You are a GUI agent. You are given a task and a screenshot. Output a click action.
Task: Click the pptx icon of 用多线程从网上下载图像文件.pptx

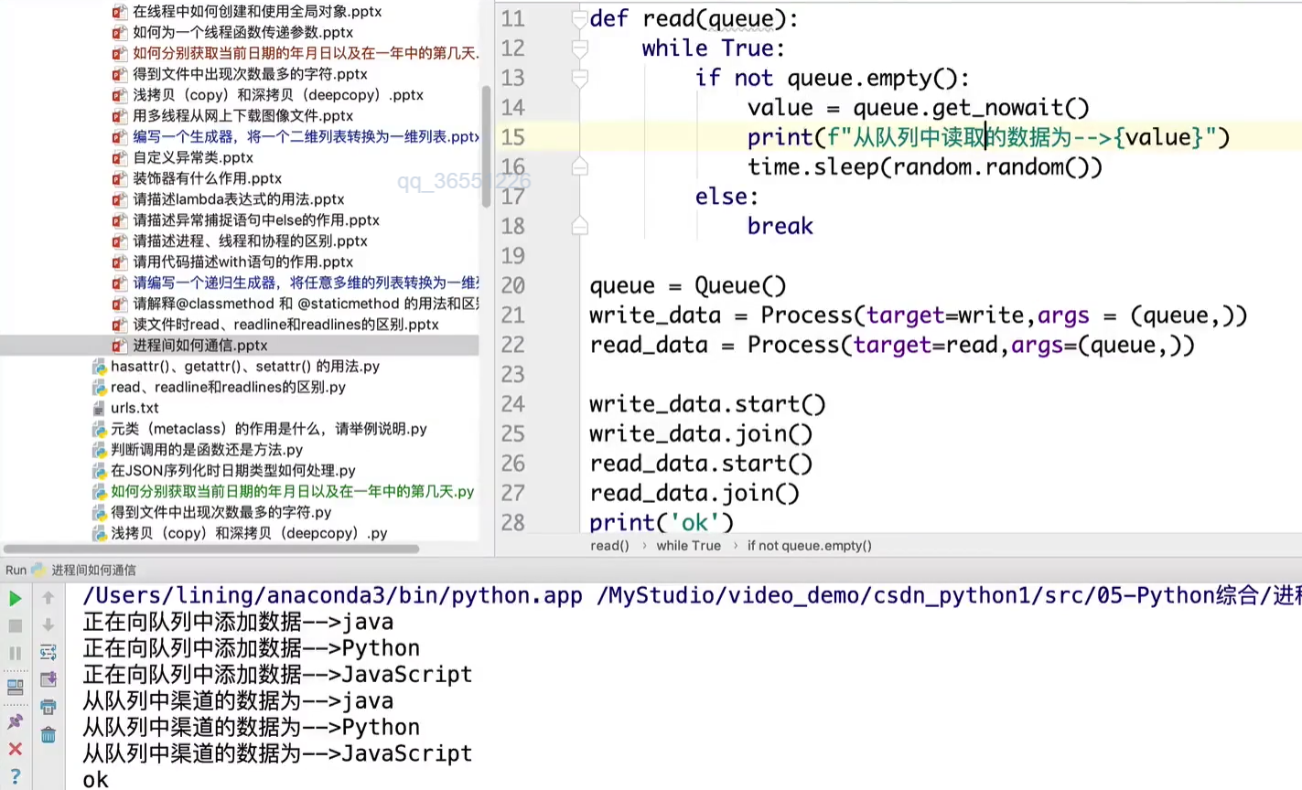(x=119, y=116)
